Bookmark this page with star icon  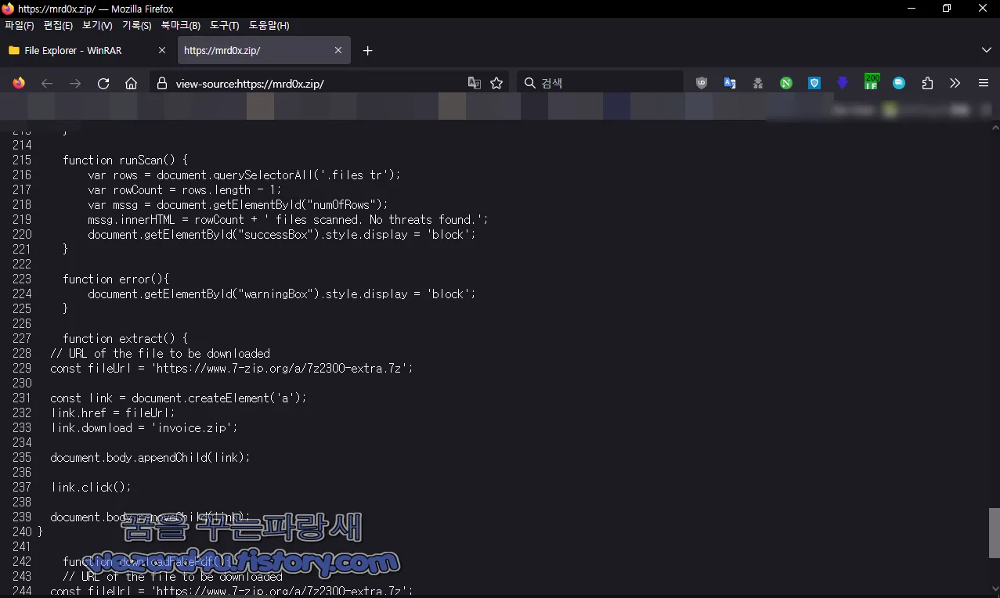click(x=496, y=83)
